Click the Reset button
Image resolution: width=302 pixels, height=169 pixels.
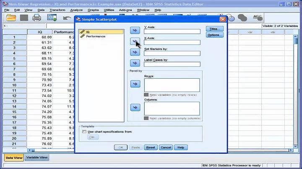151,147
